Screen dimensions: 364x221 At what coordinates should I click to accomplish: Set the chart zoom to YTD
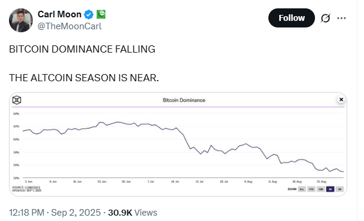click(311, 189)
